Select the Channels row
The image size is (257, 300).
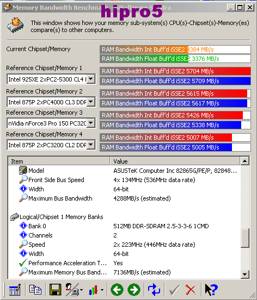[124, 235]
